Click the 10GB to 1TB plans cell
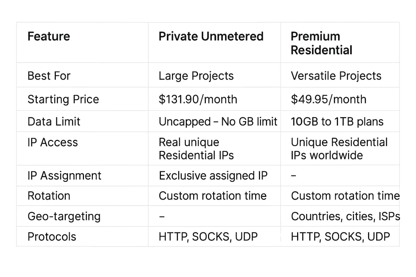The image size is (416, 277). pos(337,122)
